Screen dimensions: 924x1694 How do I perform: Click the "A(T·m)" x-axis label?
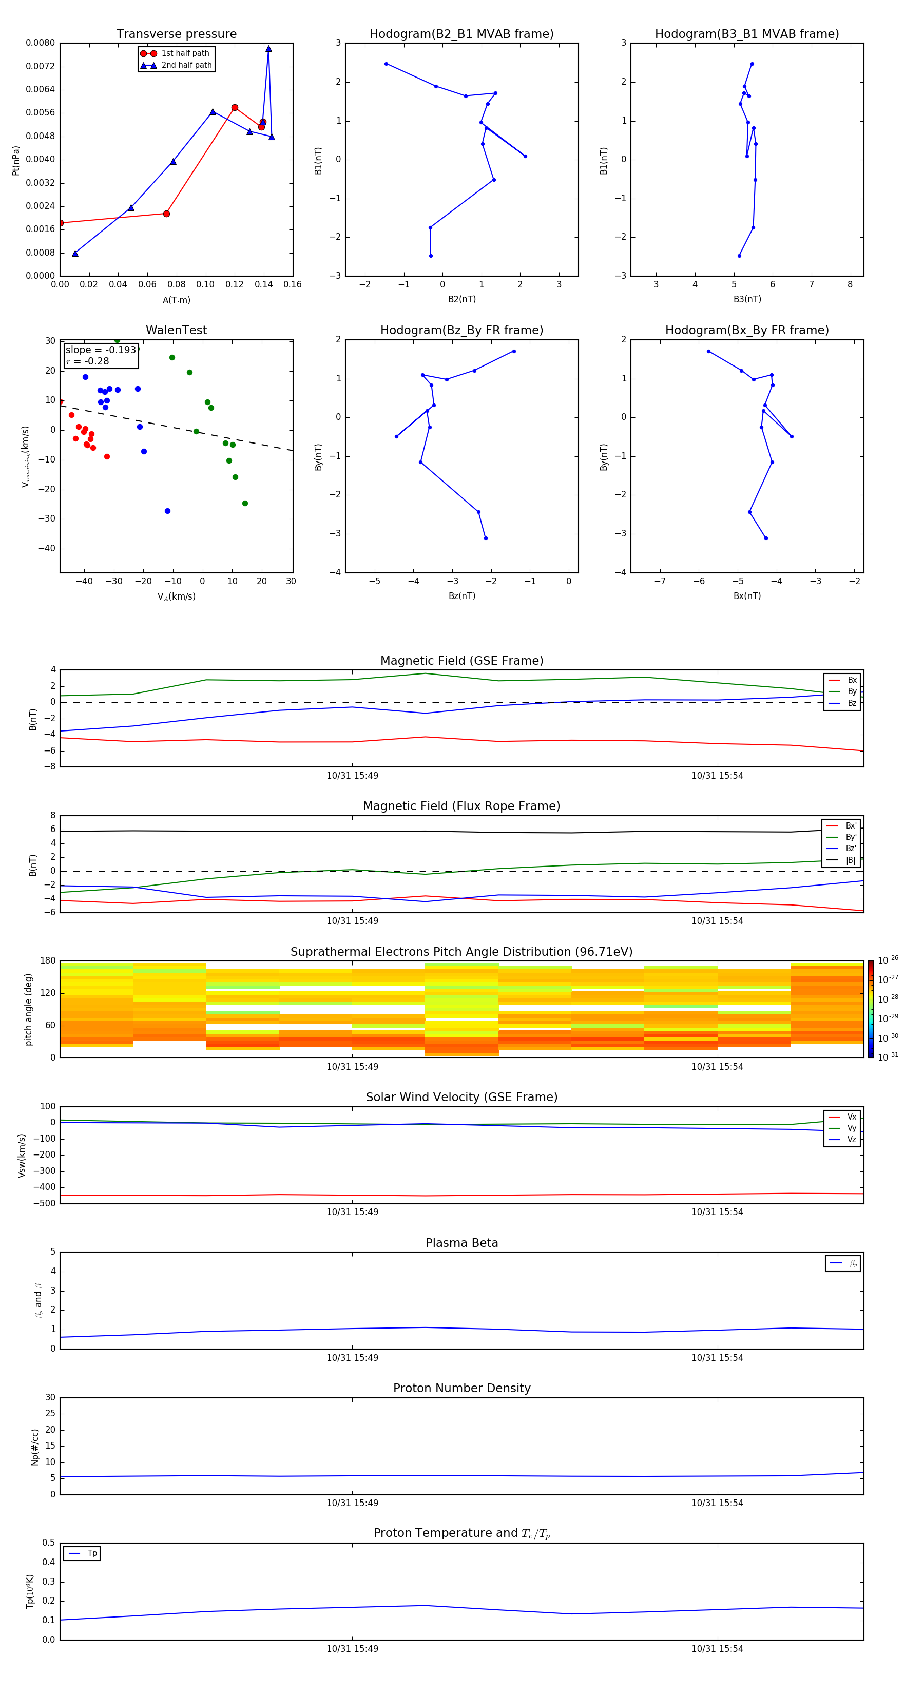click(176, 300)
